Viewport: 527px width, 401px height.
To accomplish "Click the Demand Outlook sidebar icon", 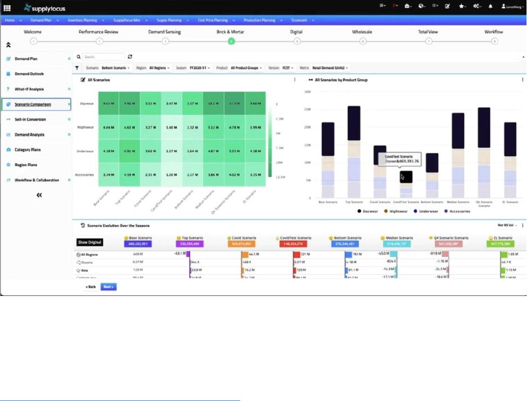I will coord(8,74).
